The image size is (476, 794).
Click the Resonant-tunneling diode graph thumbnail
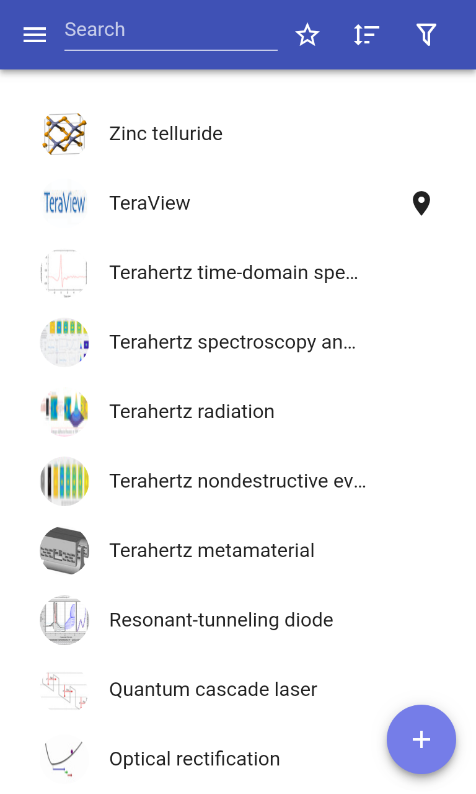click(64, 620)
